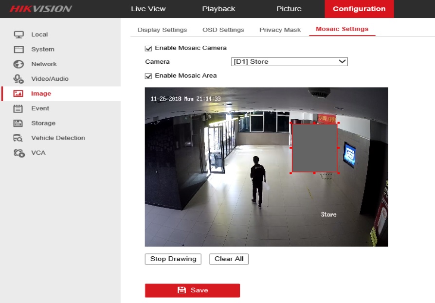Open the Playback tab
Viewport: 435px width, 303px height.
point(218,9)
